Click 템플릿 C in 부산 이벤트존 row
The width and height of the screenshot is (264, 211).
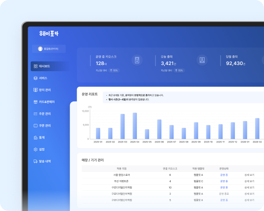click(198, 181)
